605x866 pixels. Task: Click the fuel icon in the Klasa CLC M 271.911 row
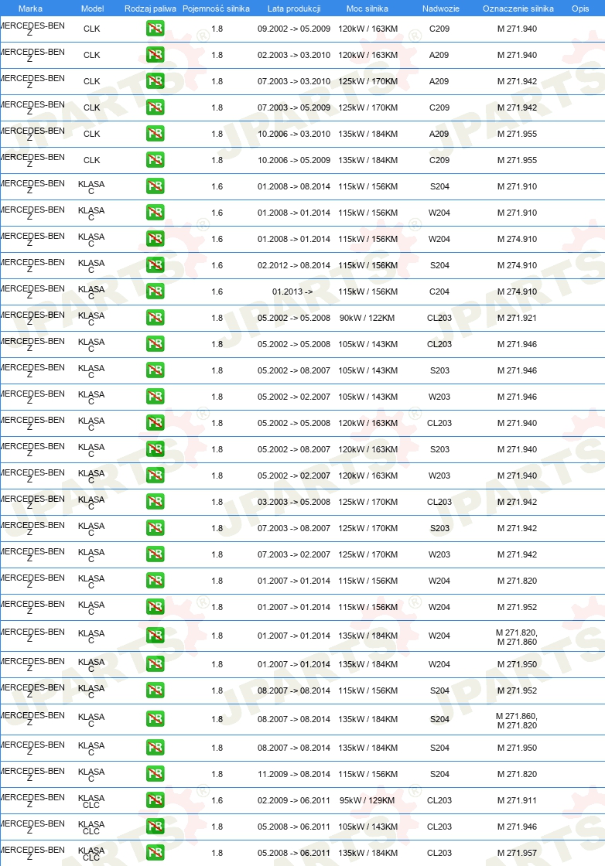tap(156, 800)
